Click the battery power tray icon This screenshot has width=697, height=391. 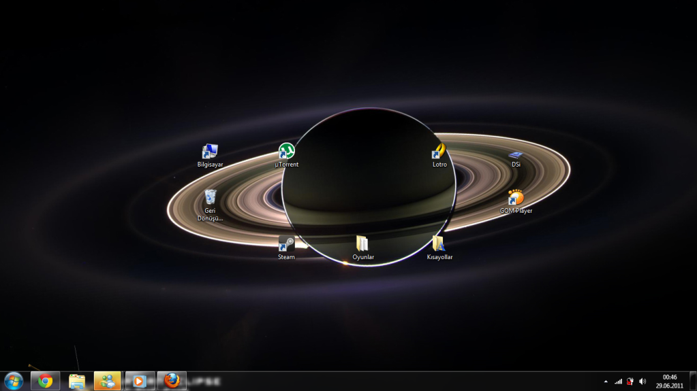coord(630,381)
